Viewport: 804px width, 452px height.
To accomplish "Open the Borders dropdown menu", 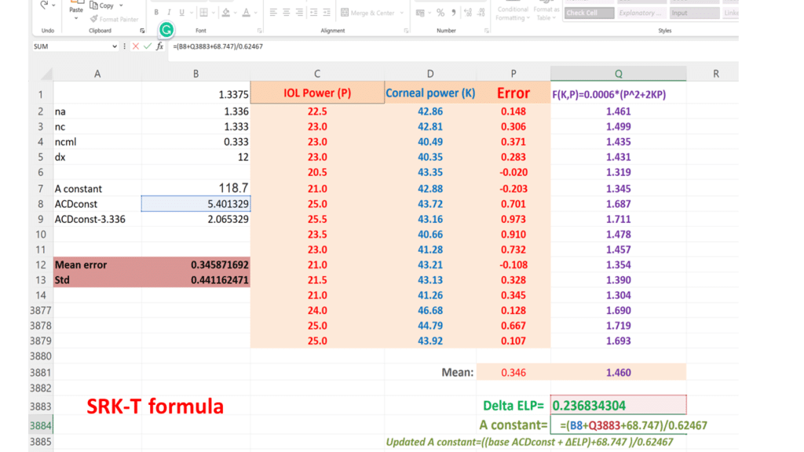I will (x=214, y=13).
